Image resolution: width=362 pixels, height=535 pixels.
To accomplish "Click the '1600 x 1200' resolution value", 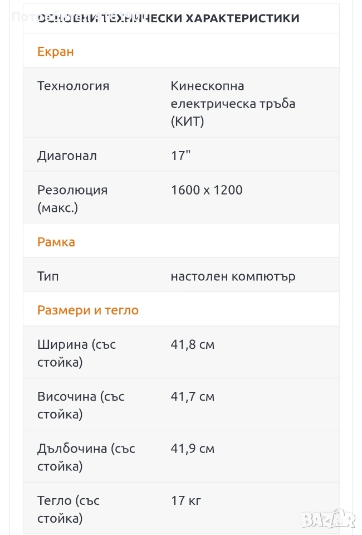I will (207, 190).
